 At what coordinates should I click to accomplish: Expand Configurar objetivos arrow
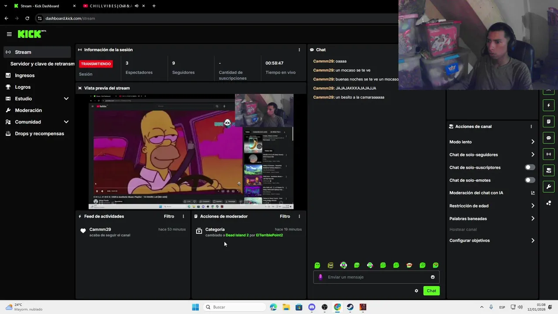(x=533, y=240)
